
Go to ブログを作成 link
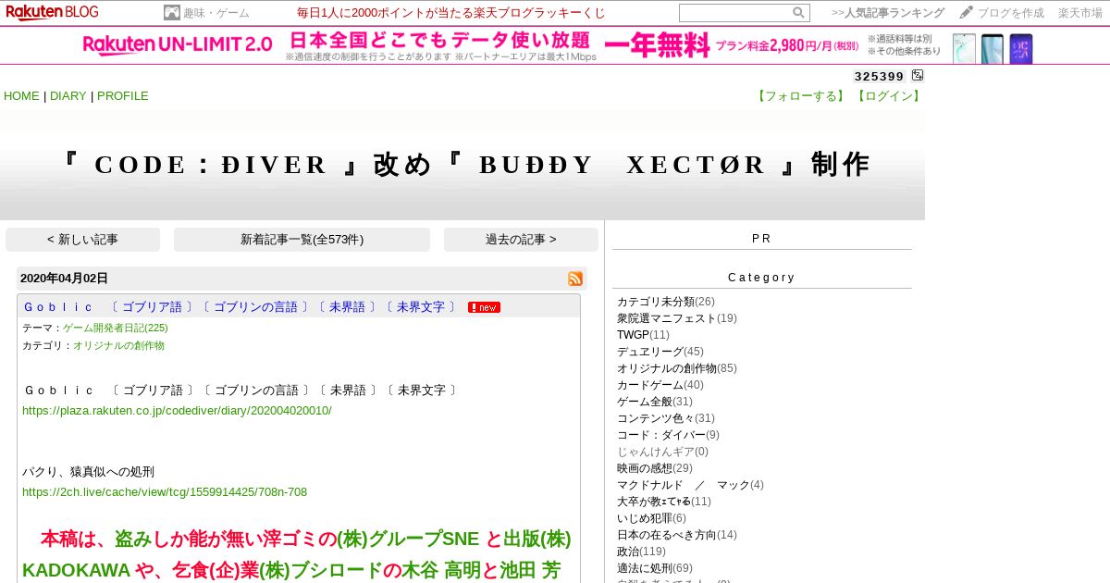coord(1011,13)
